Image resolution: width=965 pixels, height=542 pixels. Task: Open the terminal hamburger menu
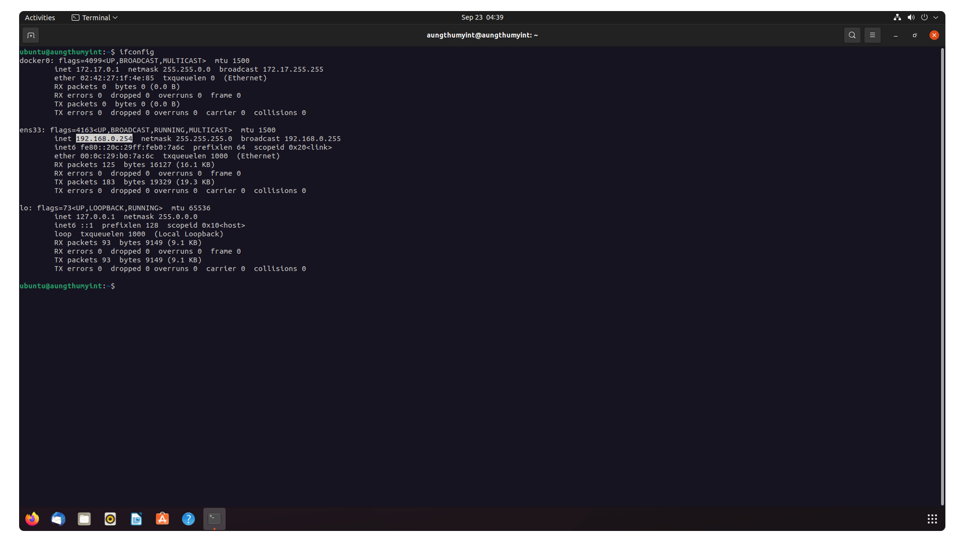pos(873,35)
